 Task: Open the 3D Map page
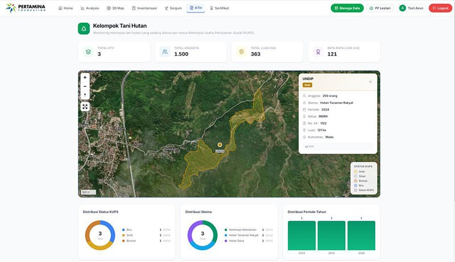coord(115,8)
